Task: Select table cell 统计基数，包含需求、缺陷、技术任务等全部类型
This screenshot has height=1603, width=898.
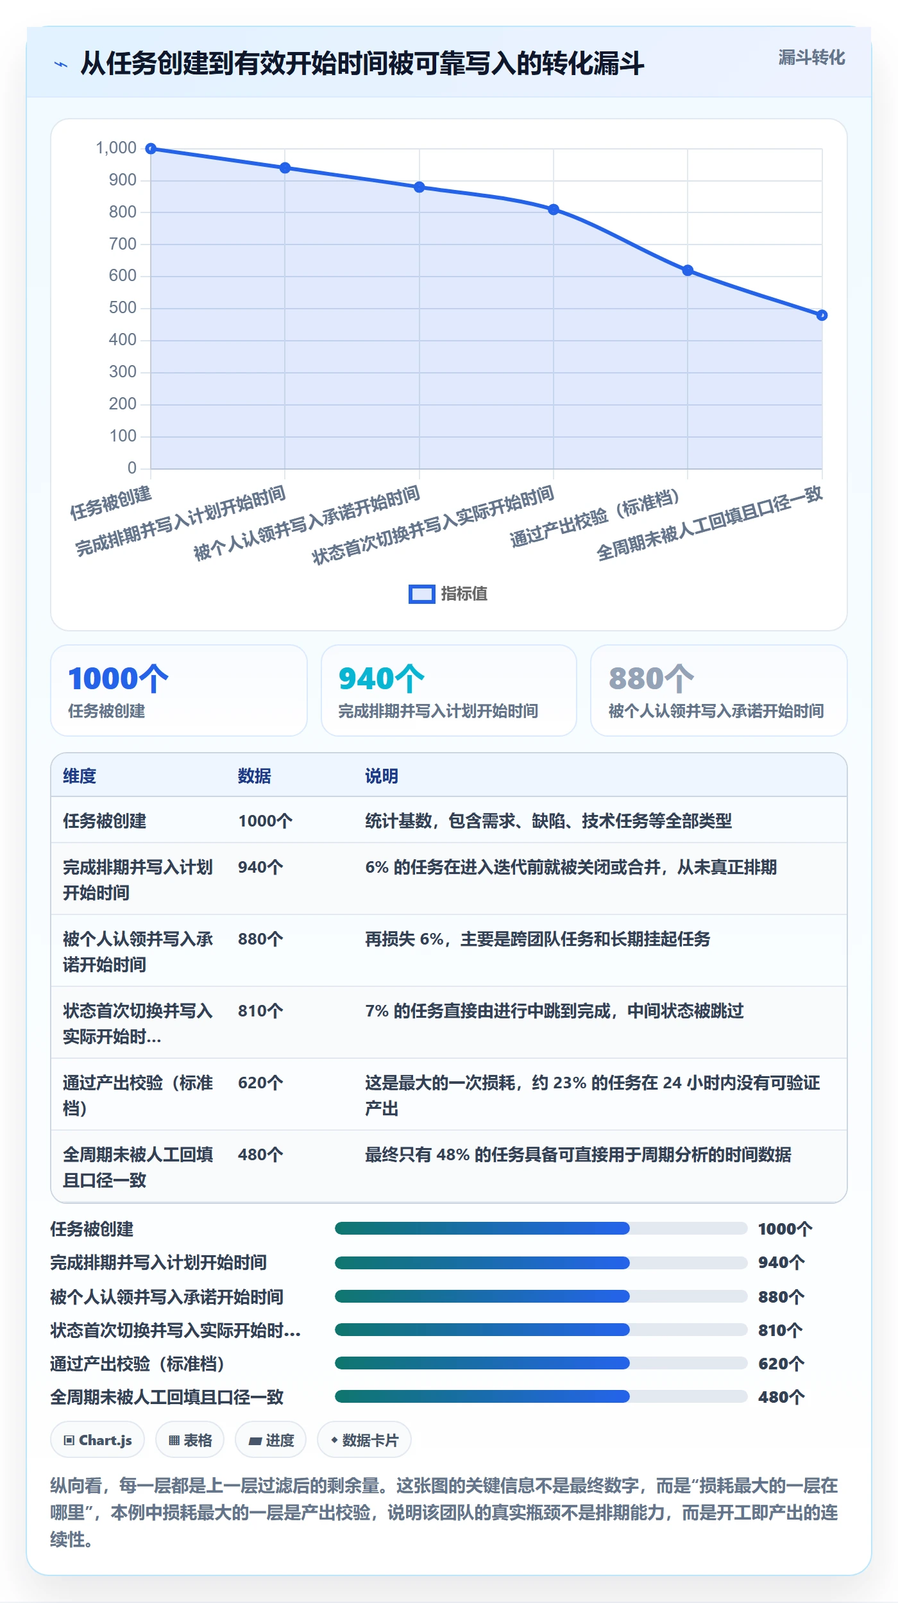Action: pyautogui.click(x=548, y=821)
